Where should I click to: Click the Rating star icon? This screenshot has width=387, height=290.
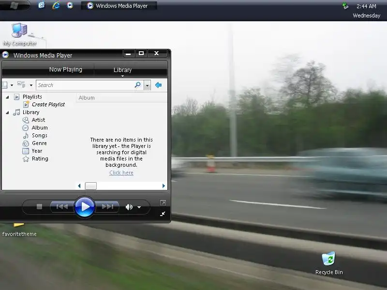[x=26, y=159]
